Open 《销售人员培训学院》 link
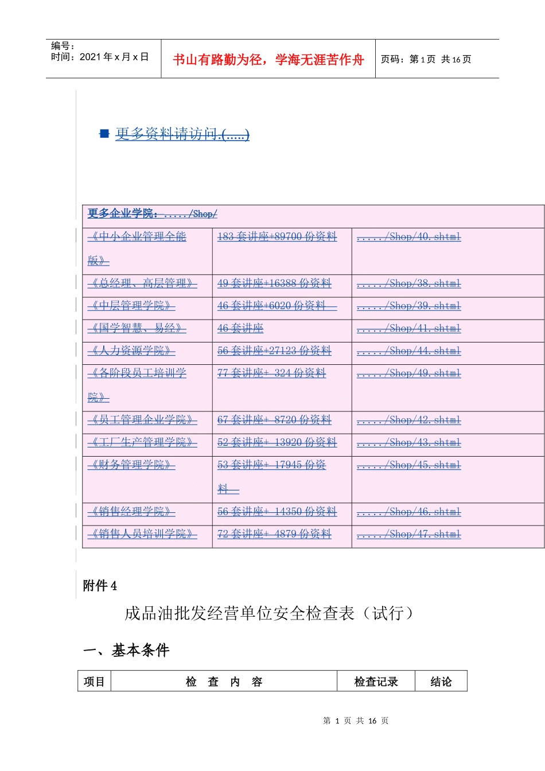545x771 pixels. [x=142, y=534]
